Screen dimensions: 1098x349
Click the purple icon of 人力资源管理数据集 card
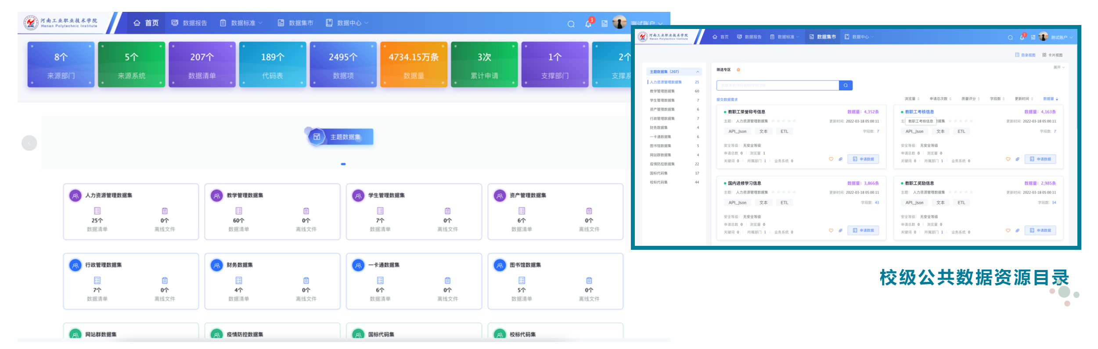76,196
